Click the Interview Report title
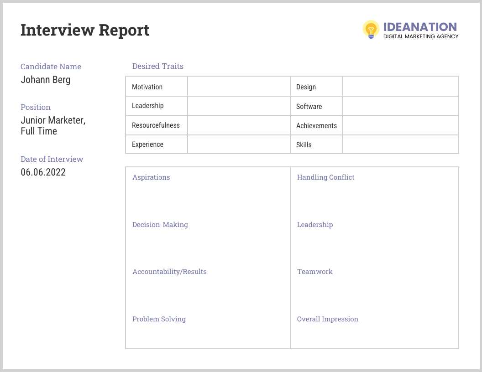The width and height of the screenshot is (482, 372). (84, 30)
